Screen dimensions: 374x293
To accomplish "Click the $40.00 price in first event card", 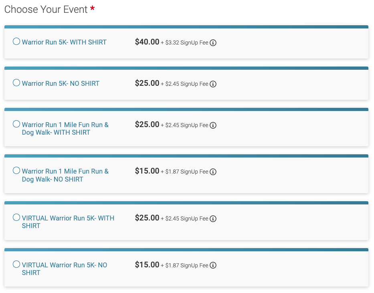I will (147, 42).
